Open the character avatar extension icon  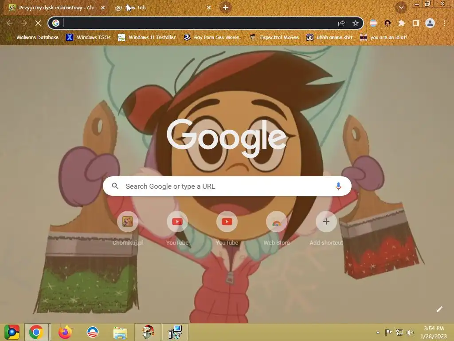pos(387,23)
